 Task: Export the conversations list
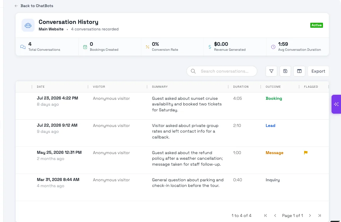[318, 71]
